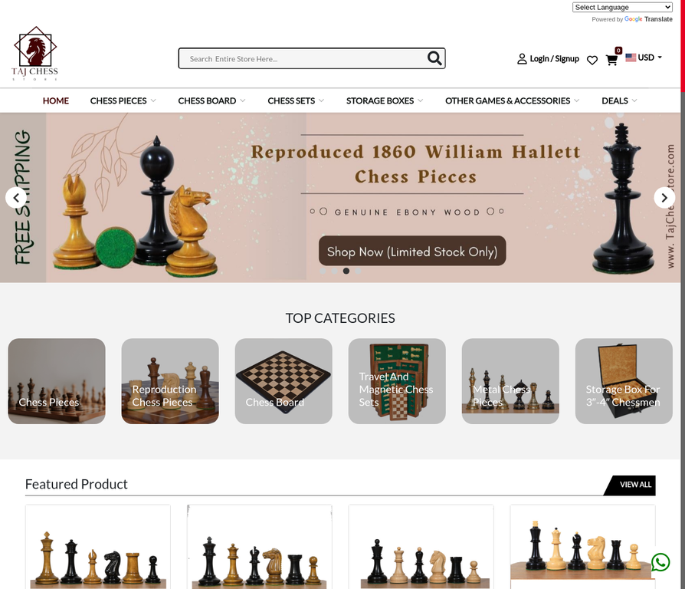Advance to next banner slide arrow
685x589 pixels.
664,198
